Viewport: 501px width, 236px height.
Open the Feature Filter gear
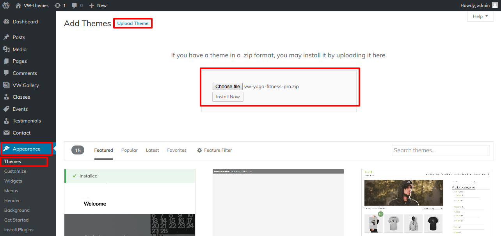point(200,150)
